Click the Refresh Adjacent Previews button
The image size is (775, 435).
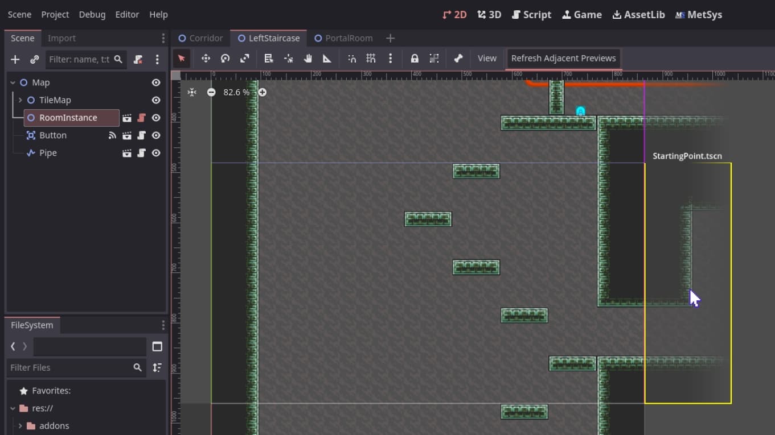tap(563, 58)
